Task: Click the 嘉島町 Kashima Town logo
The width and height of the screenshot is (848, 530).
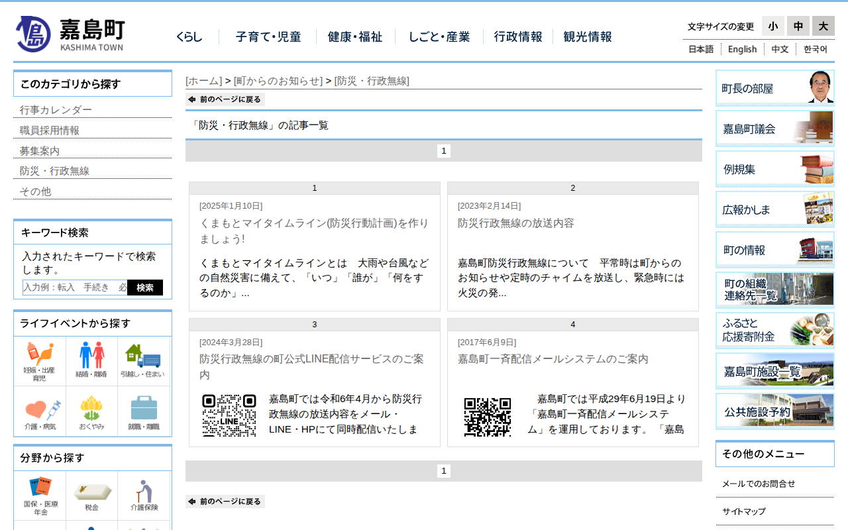Action: pyautogui.click(x=70, y=34)
